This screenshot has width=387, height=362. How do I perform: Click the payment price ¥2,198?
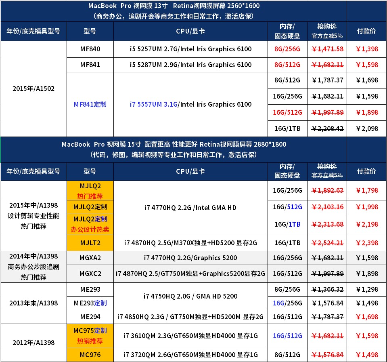(367, 224)
